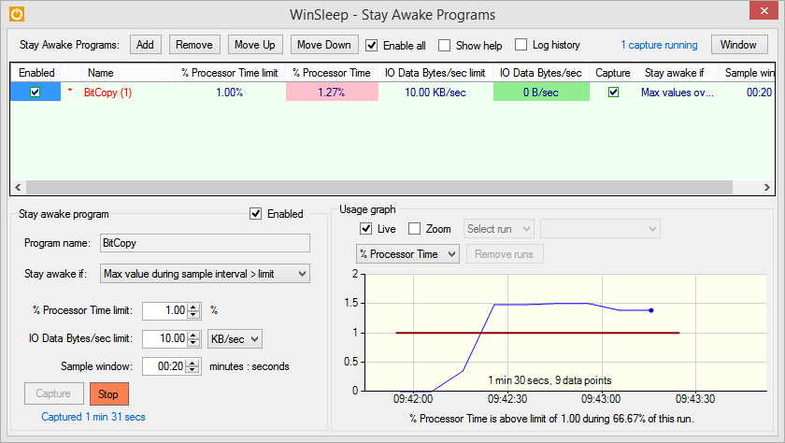This screenshot has width=785, height=443.
Task: Click the Max values ov... cell
Action: tap(678, 93)
